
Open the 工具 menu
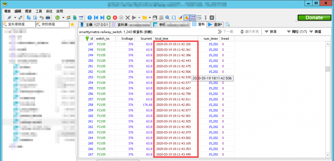(39, 11)
